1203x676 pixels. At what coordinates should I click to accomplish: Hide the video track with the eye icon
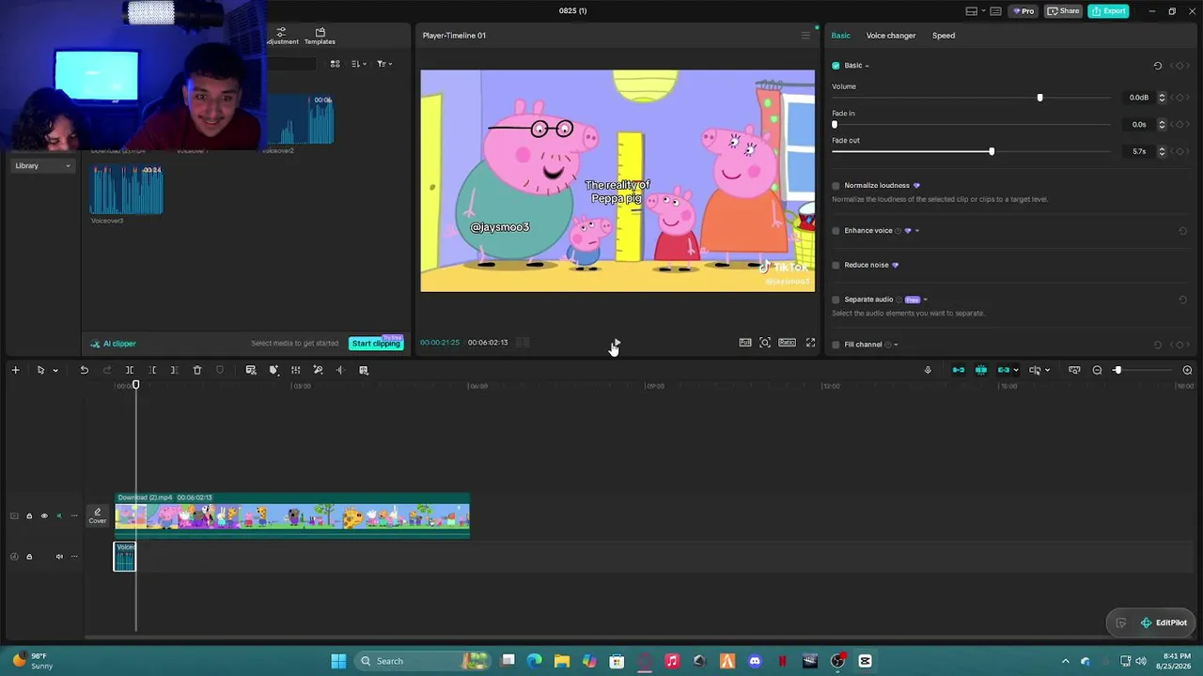click(x=44, y=515)
